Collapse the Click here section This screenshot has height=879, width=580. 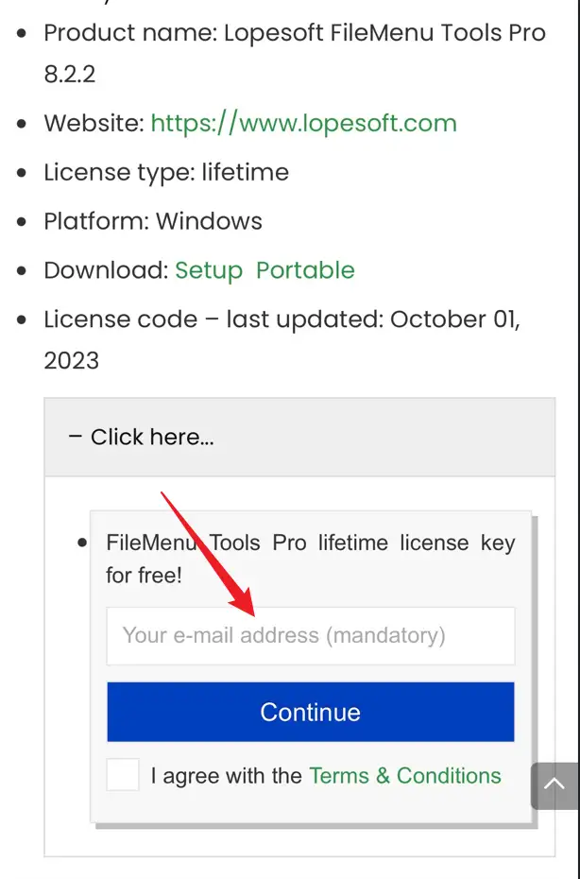point(151,437)
